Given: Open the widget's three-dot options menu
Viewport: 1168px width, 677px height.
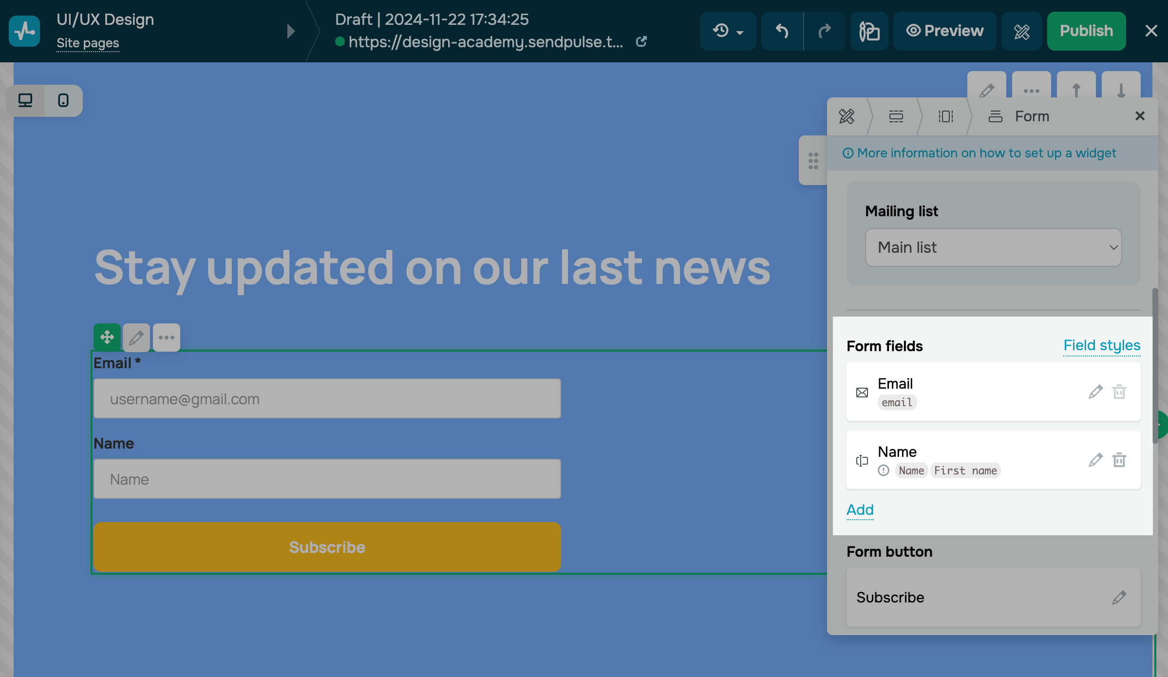Looking at the screenshot, I should (x=167, y=337).
